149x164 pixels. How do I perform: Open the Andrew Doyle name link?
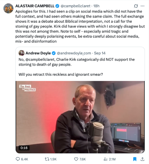[x=38, y=53]
